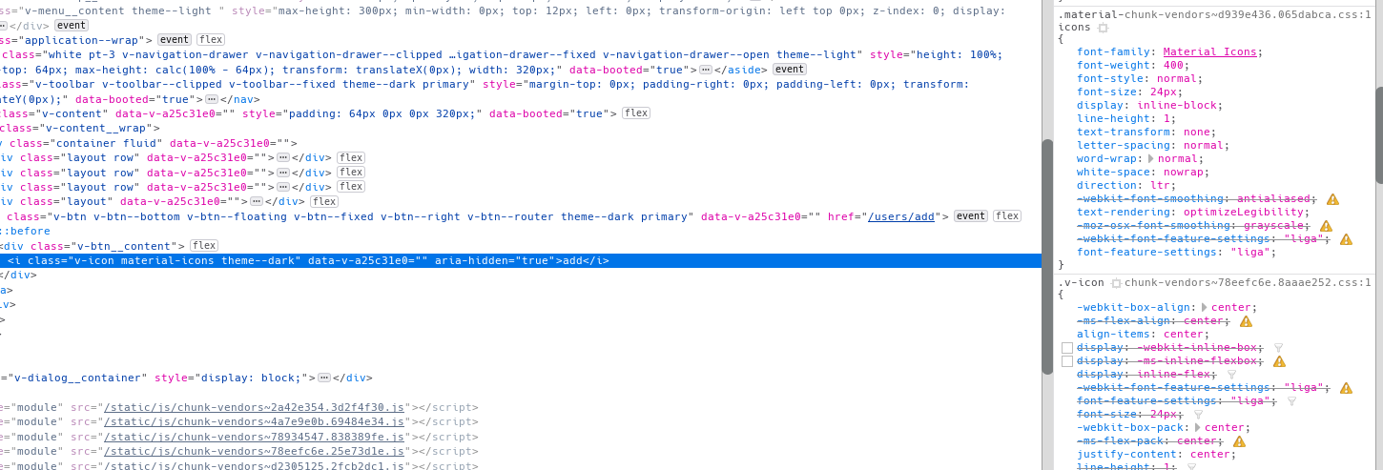The image size is (1383, 470).
Task: Expand ellipsis in plain layout div
Action: click(x=257, y=202)
